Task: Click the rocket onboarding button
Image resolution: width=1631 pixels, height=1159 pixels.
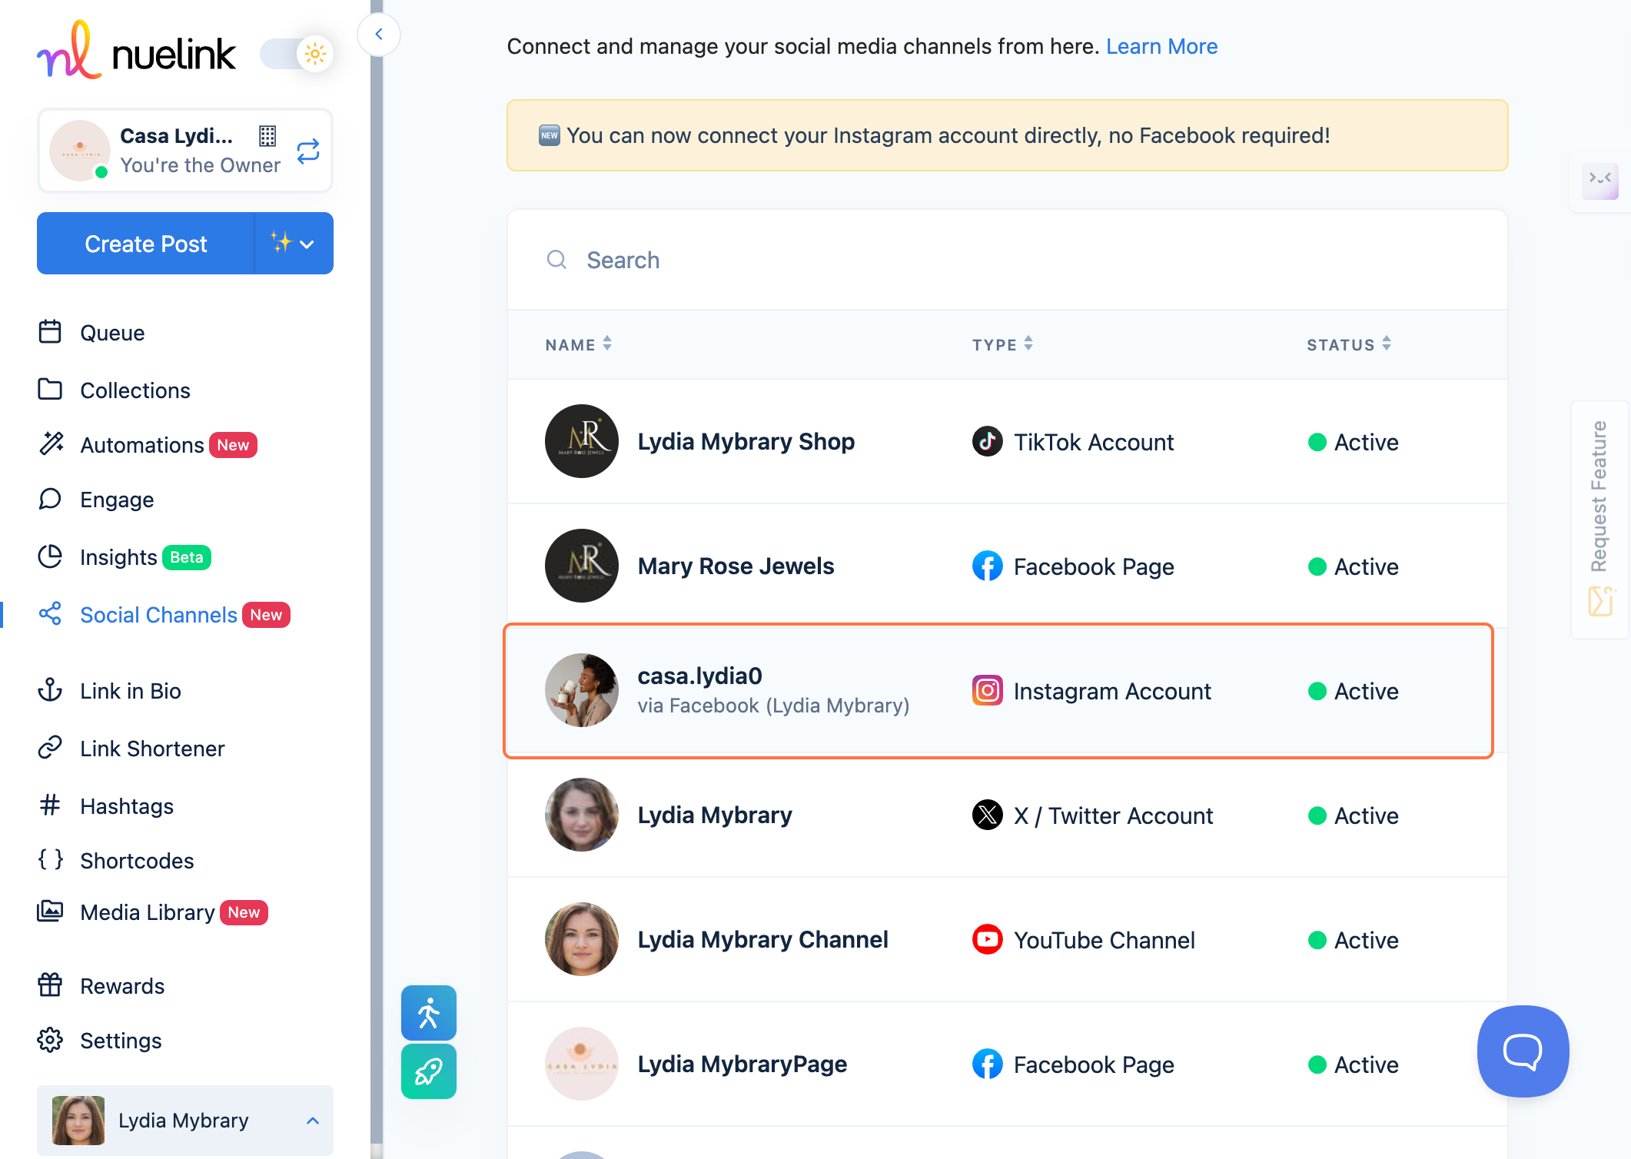Action: pyautogui.click(x=429, y=1071)
